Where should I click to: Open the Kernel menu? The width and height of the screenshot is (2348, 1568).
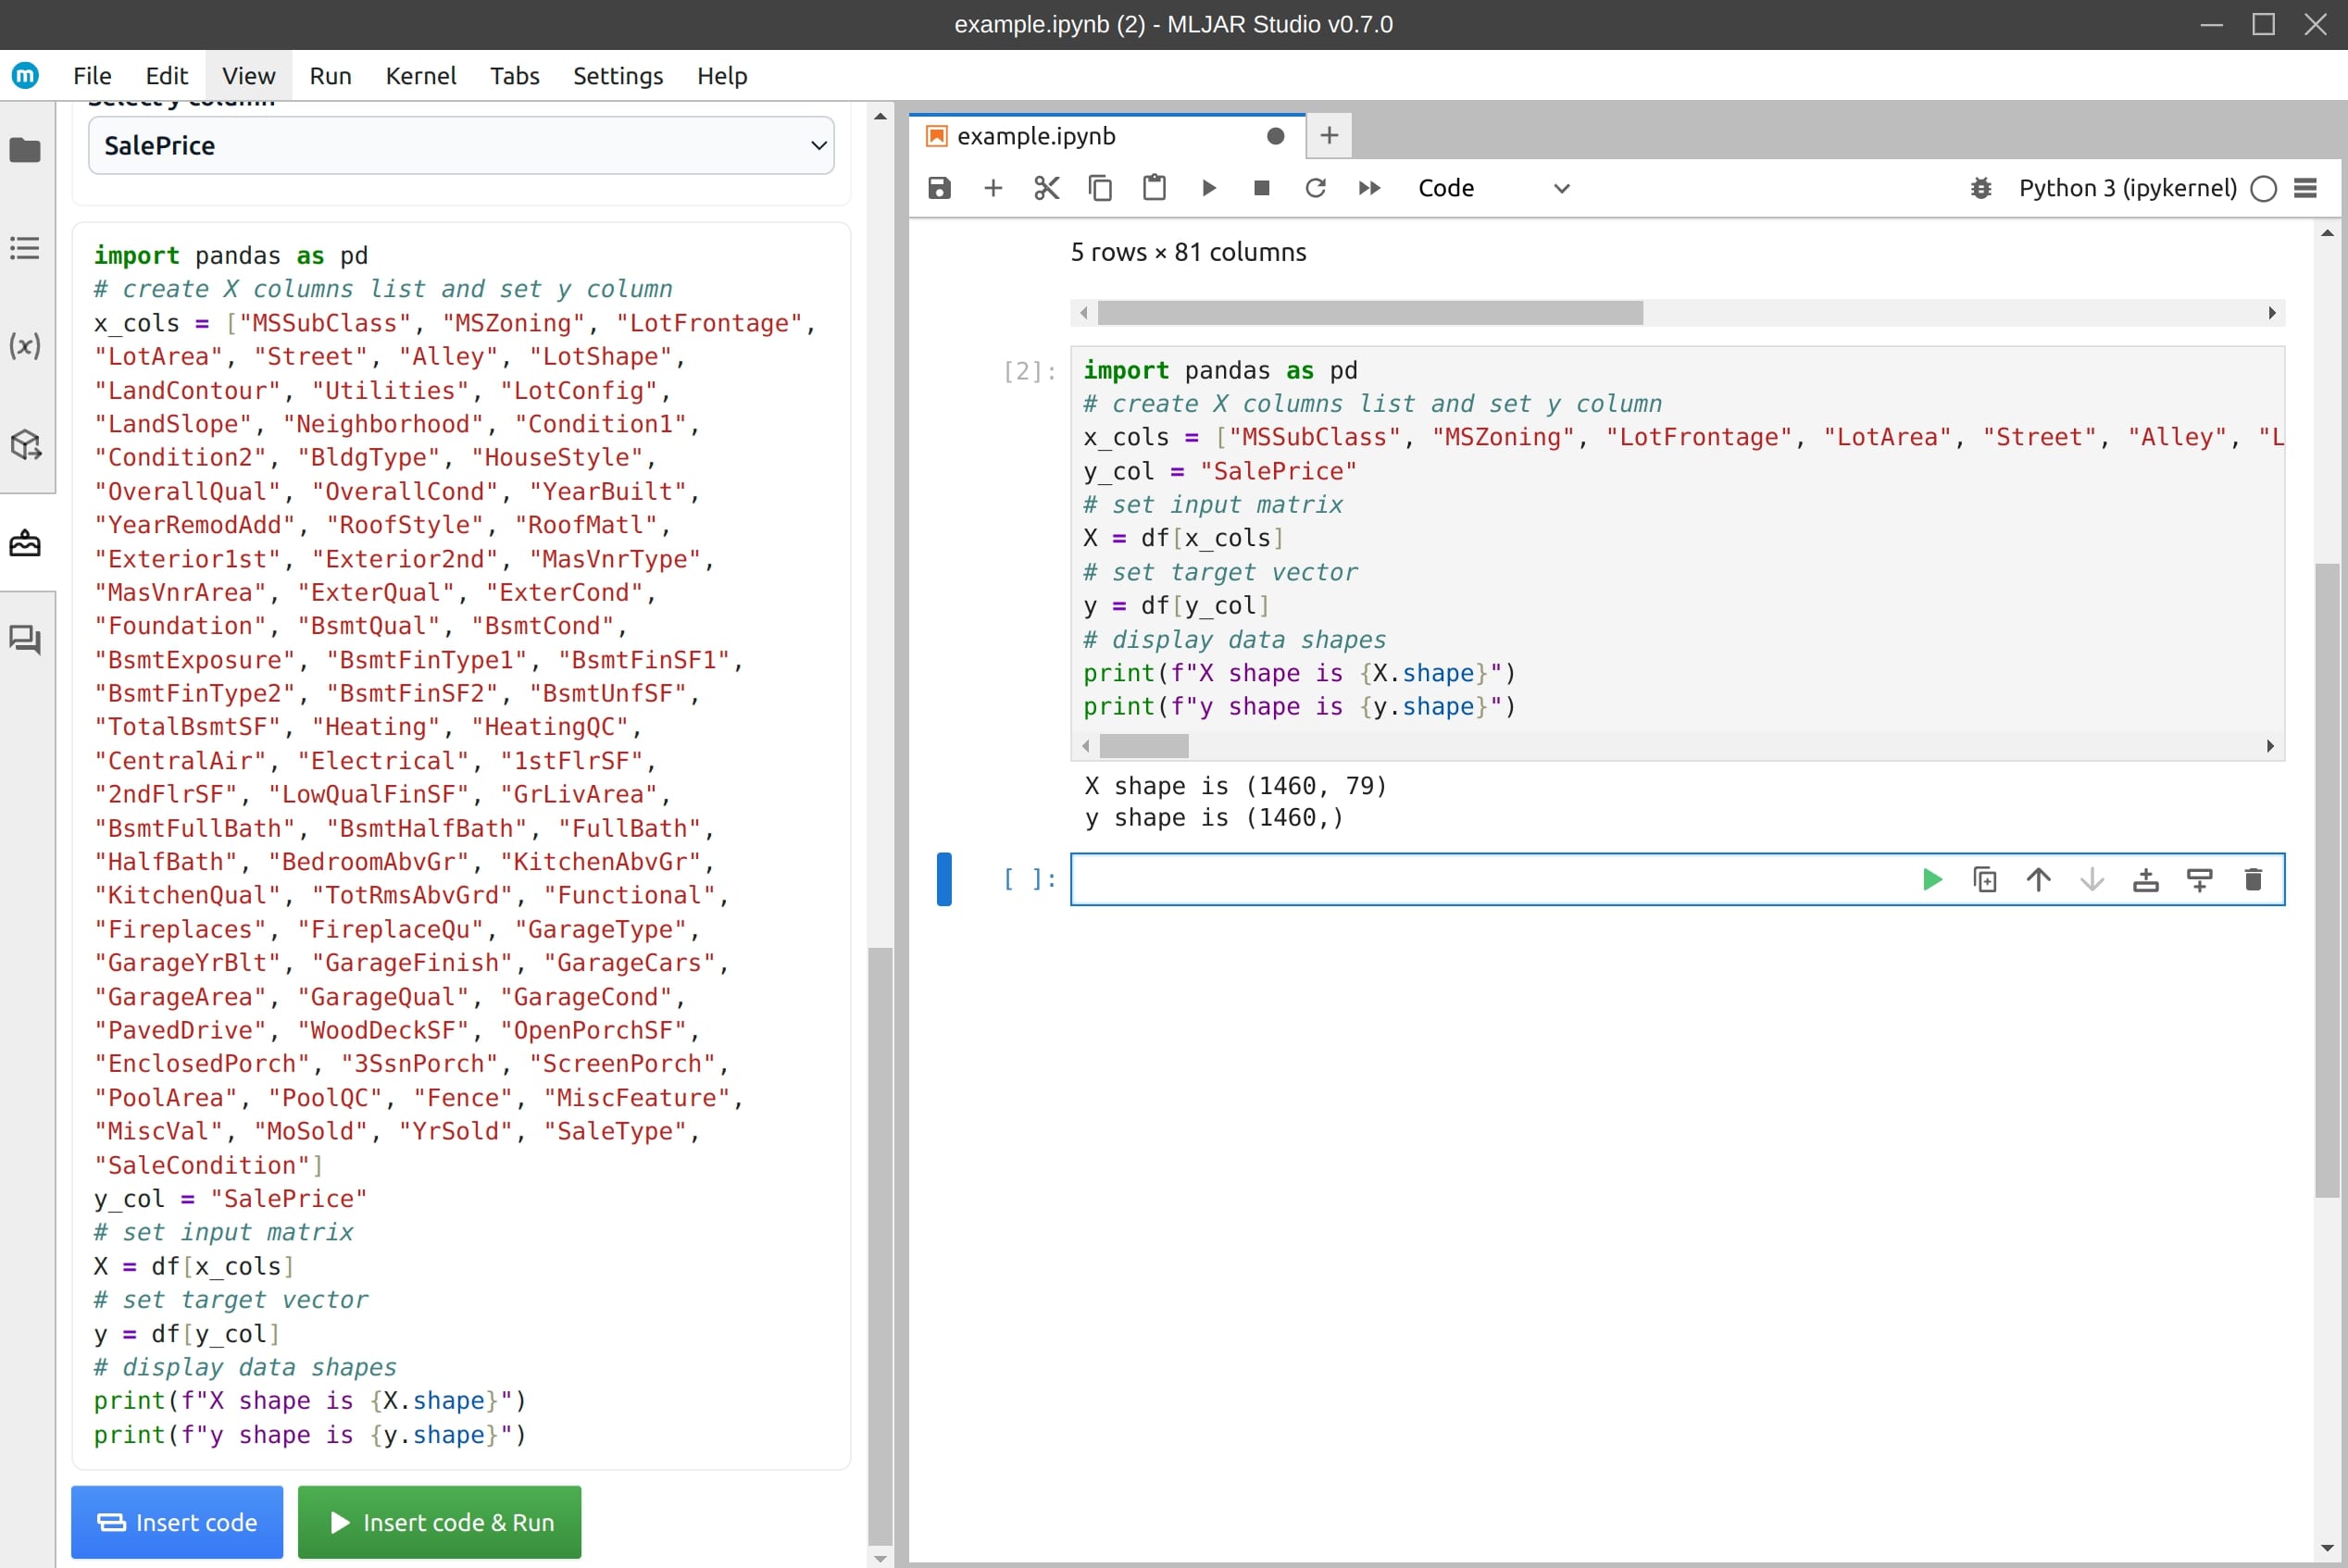(x=421, y=76)
